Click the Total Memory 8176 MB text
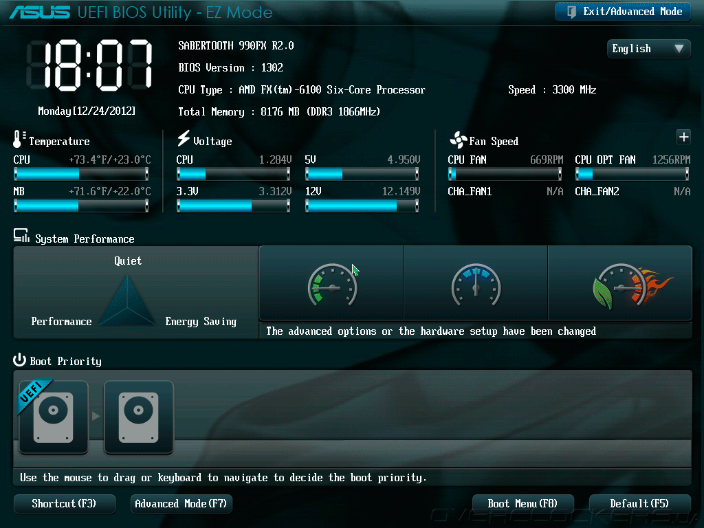This screenshot has width=704, height=528. pyautogui.click(x=279, y=112)
